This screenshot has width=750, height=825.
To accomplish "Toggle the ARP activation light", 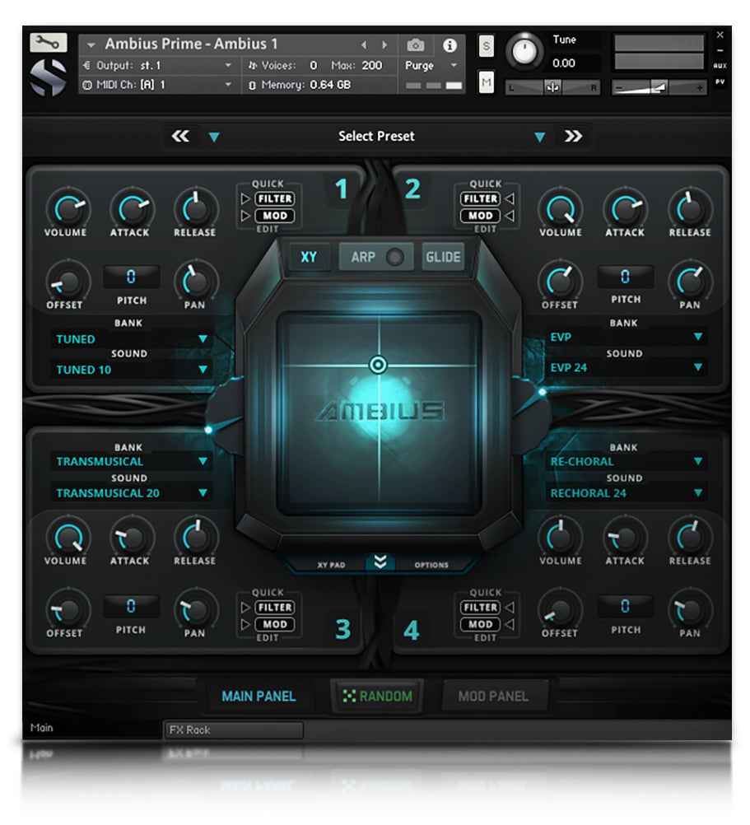I will click(x=394, y=257).
